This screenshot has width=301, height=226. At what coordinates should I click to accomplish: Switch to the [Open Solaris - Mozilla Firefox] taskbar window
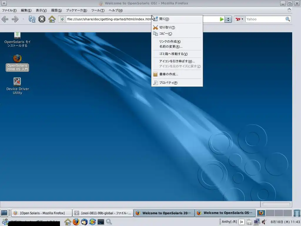pyautogui.click(x=42, y=213)
